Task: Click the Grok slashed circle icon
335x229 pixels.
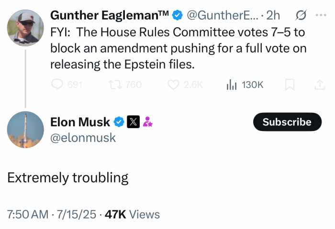Action: point(301,15)
